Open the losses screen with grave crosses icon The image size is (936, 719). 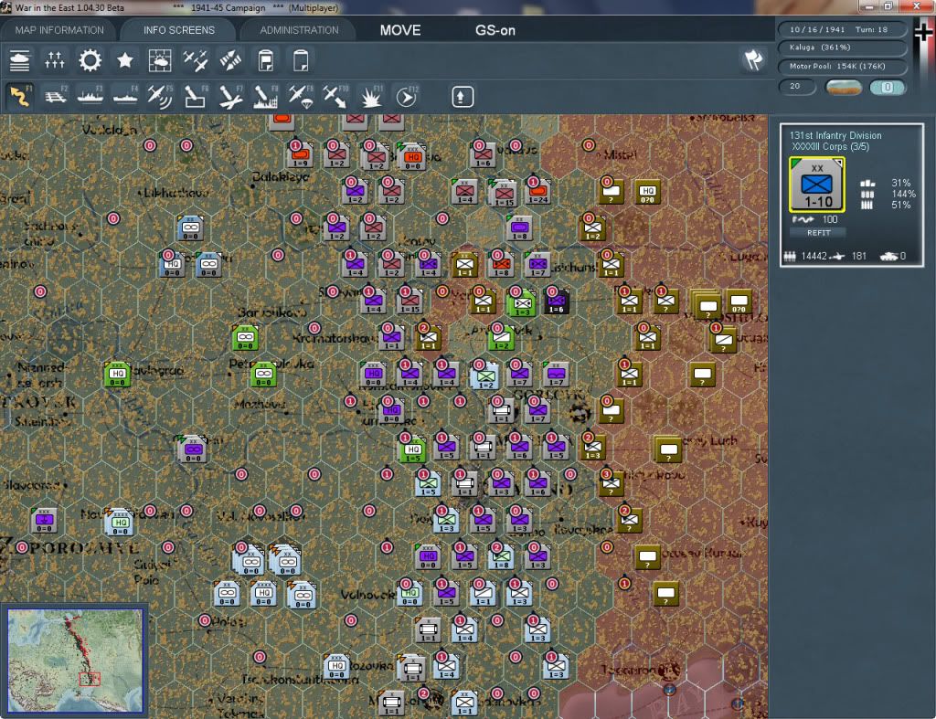(54, 60)
